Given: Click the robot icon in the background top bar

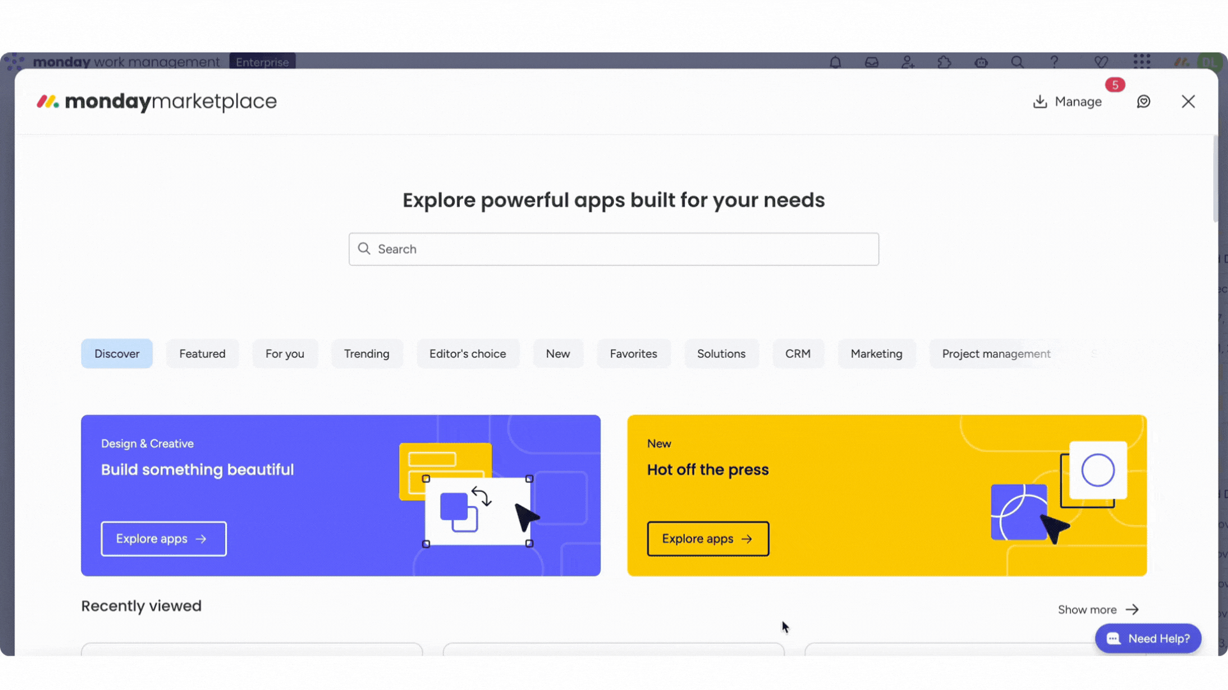Looking at the screenshot, I should (981, 62).
